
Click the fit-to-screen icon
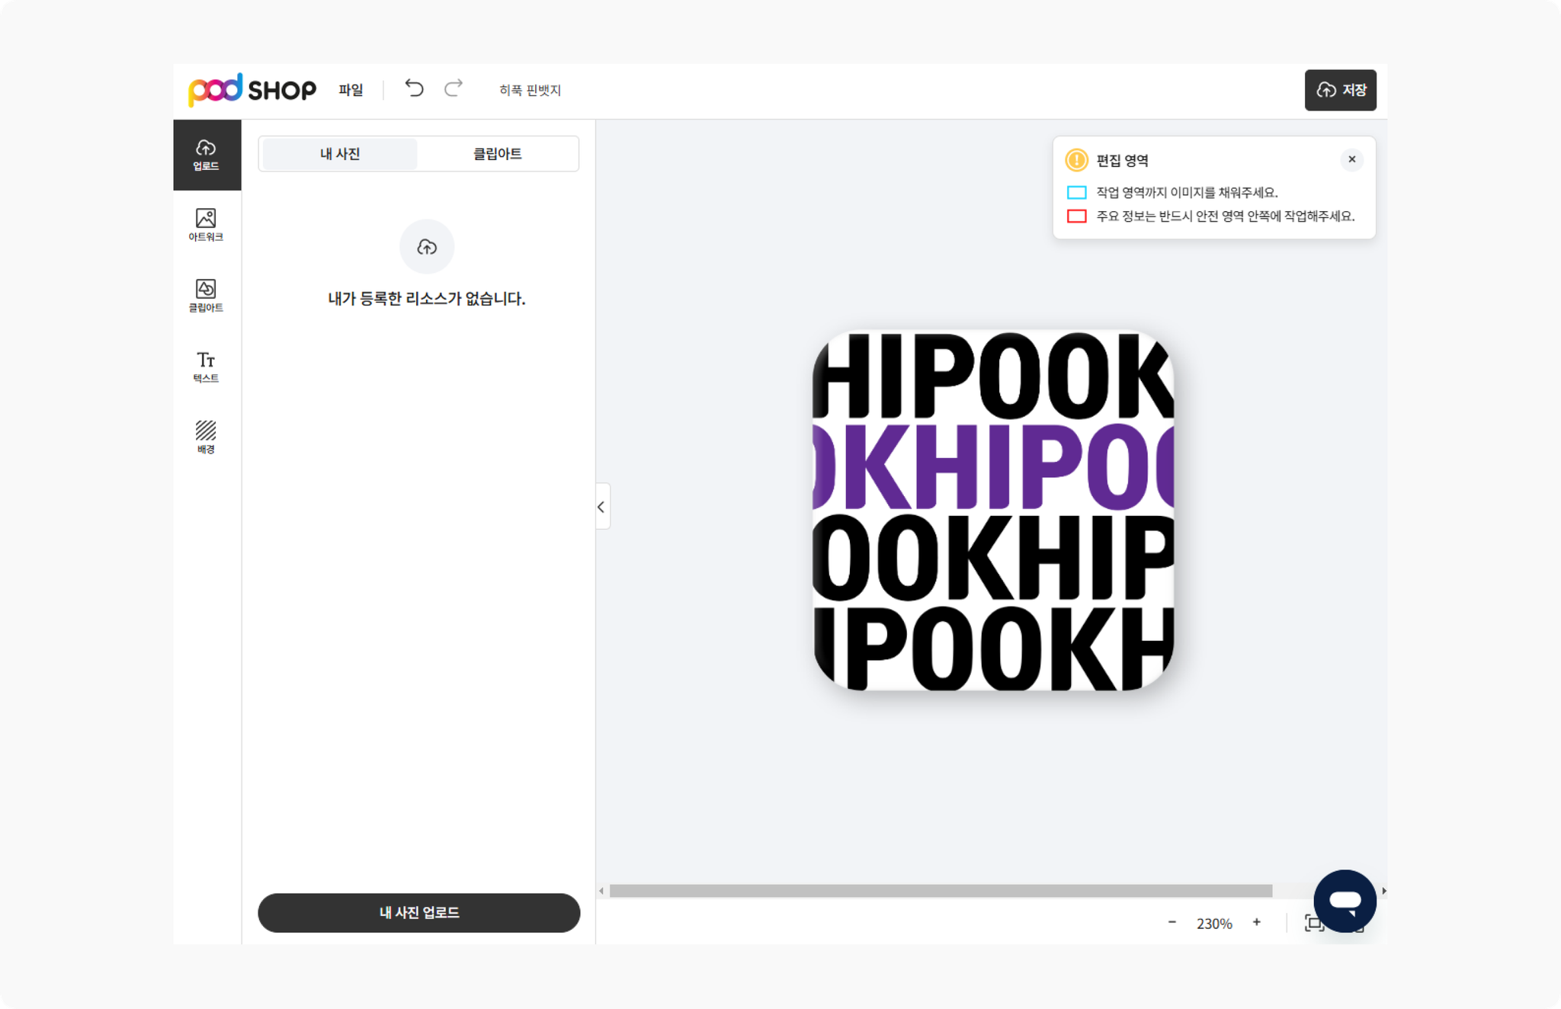coord(1314,923)
